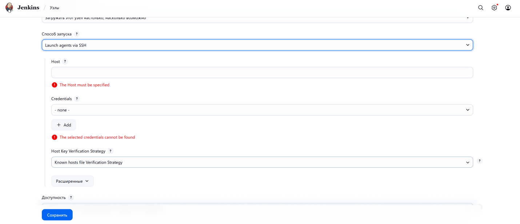This screenshot has width=520, height=224.
Task: Show help for the Host field
Action: [65, 62]
